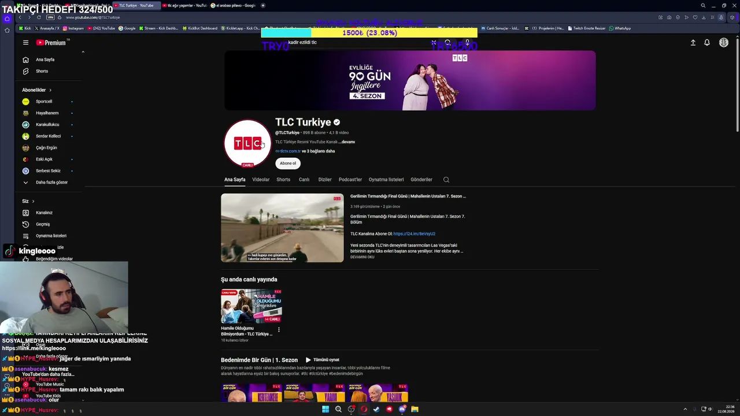
Task: Open the Eski Açık subscription channel
Action: click(x=44, y=159)
